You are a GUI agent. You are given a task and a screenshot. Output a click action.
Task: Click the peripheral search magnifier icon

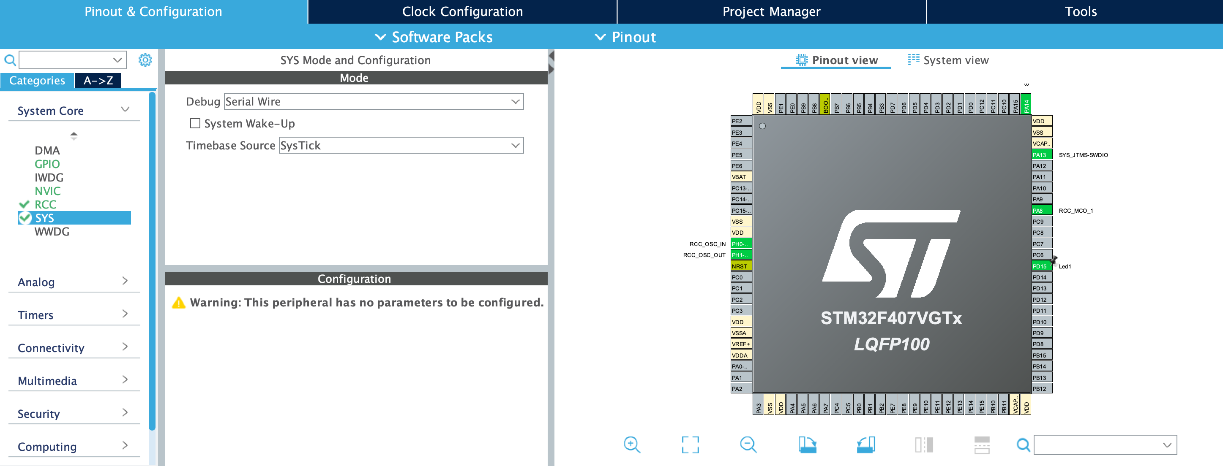coord(10,60)
